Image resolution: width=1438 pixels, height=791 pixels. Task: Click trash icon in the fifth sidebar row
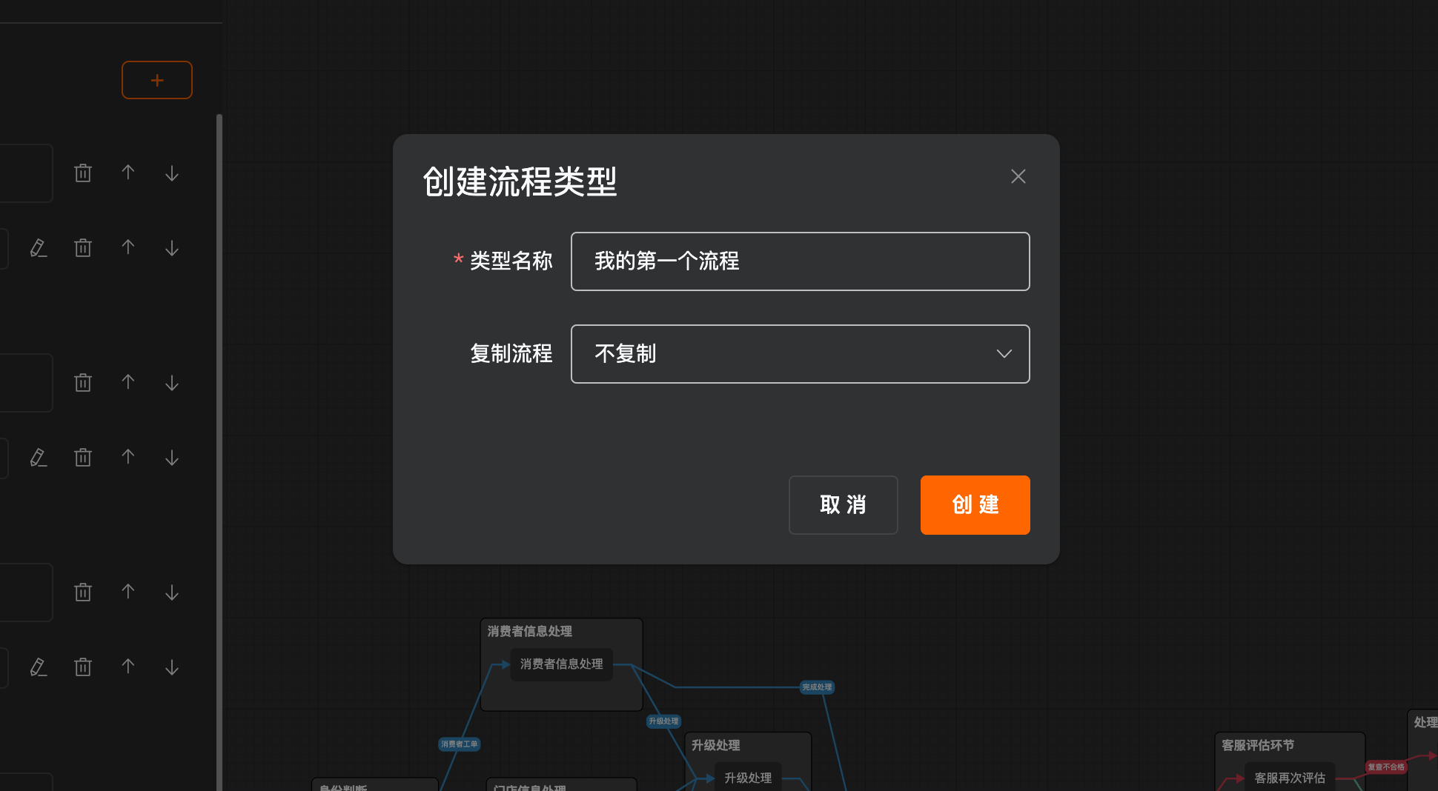pos(83,593)
